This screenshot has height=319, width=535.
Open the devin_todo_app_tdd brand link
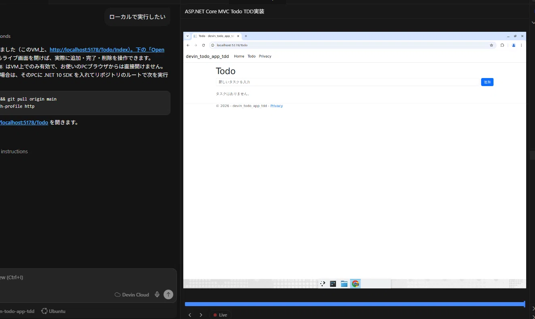pyautogui.click(x=207, y=56)
